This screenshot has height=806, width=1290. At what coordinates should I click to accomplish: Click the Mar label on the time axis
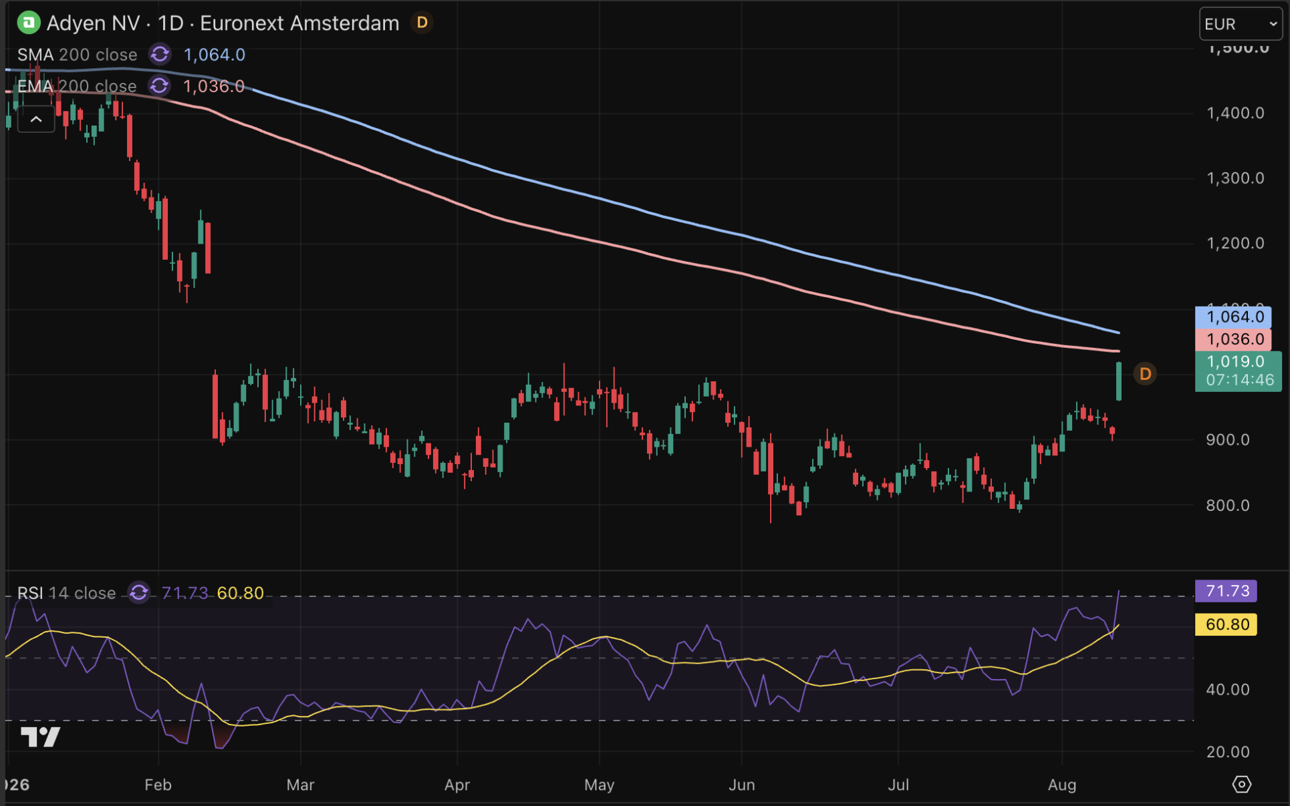[x=301, y=785]
